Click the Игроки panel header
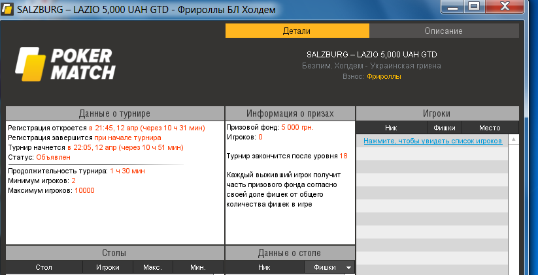 [437, 113]
